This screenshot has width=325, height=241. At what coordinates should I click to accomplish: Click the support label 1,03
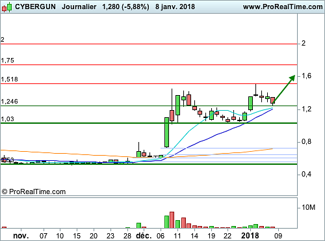pos(8,119)
